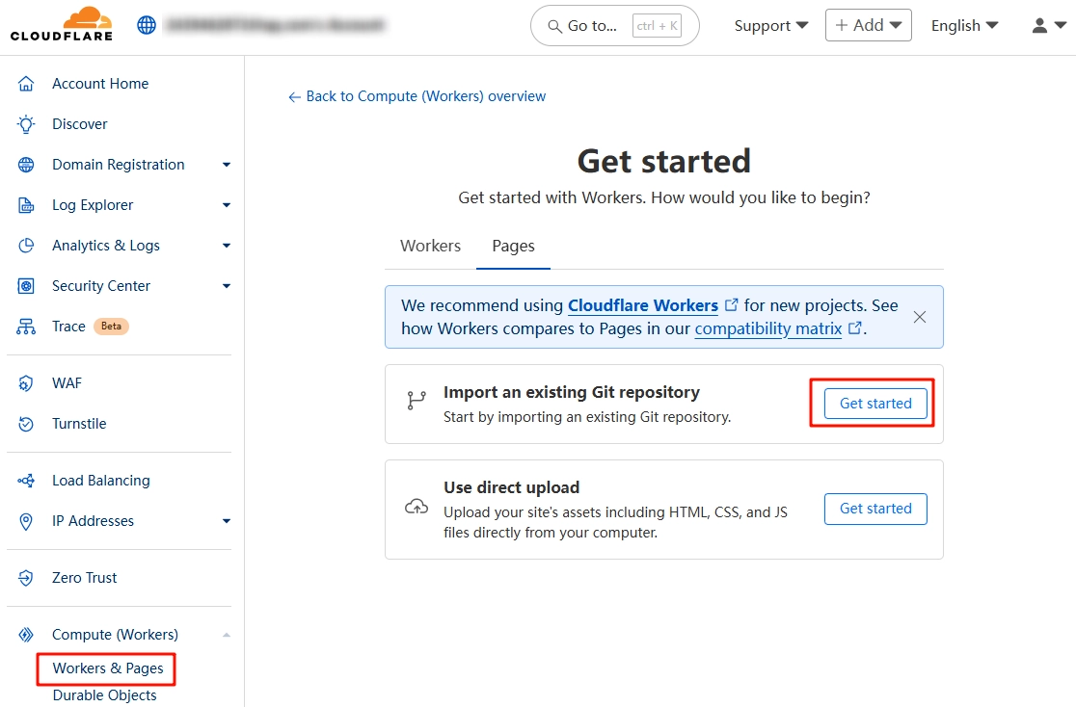Click the Turnstile icon
This screenshot has width=1076, height=707.
pyautogui.click(x=26, y=424)
